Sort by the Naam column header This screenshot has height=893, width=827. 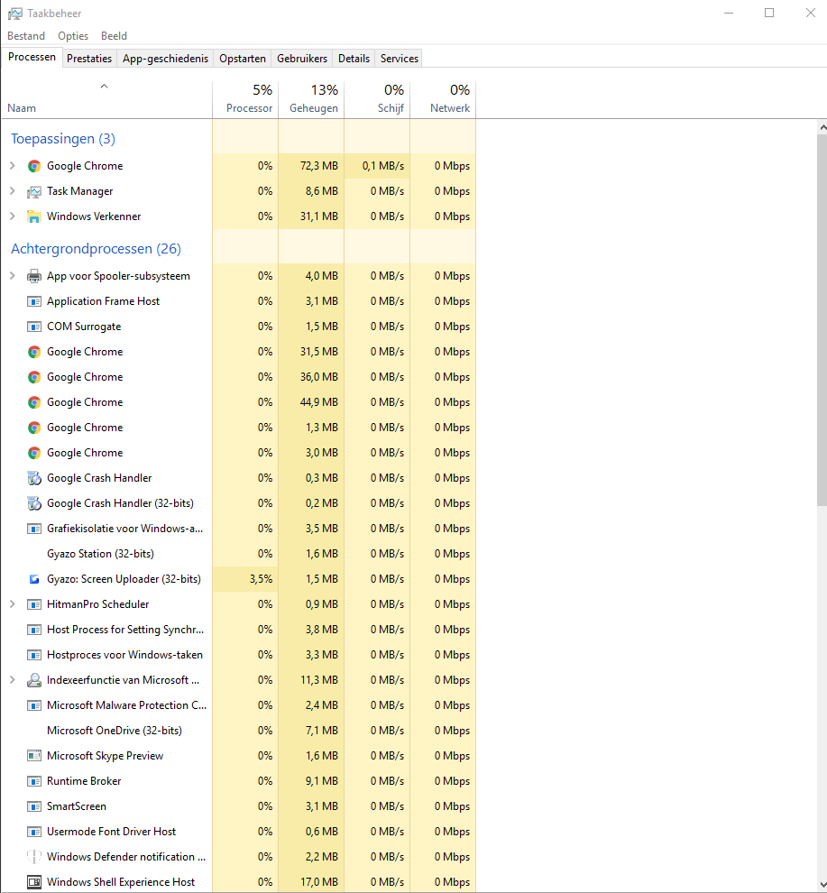tap(106, 99)
